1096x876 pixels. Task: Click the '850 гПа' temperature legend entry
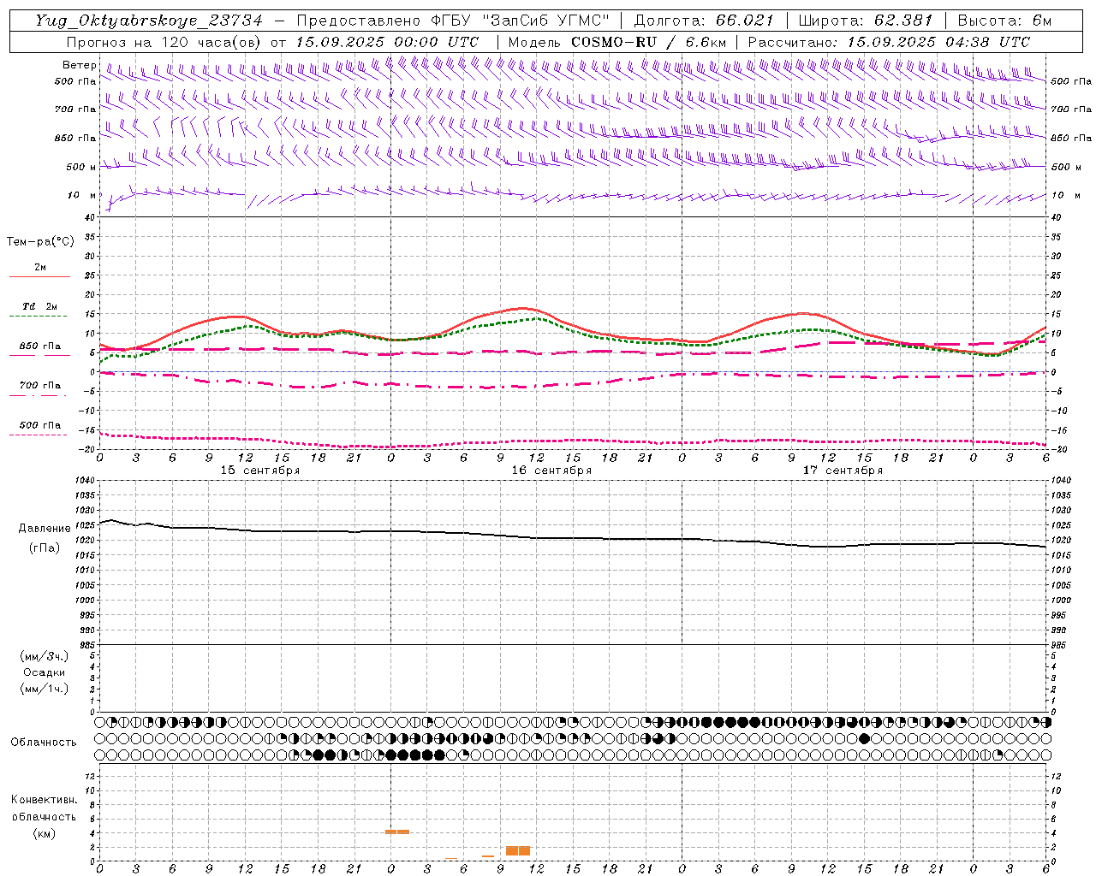(x=39, y=346)
